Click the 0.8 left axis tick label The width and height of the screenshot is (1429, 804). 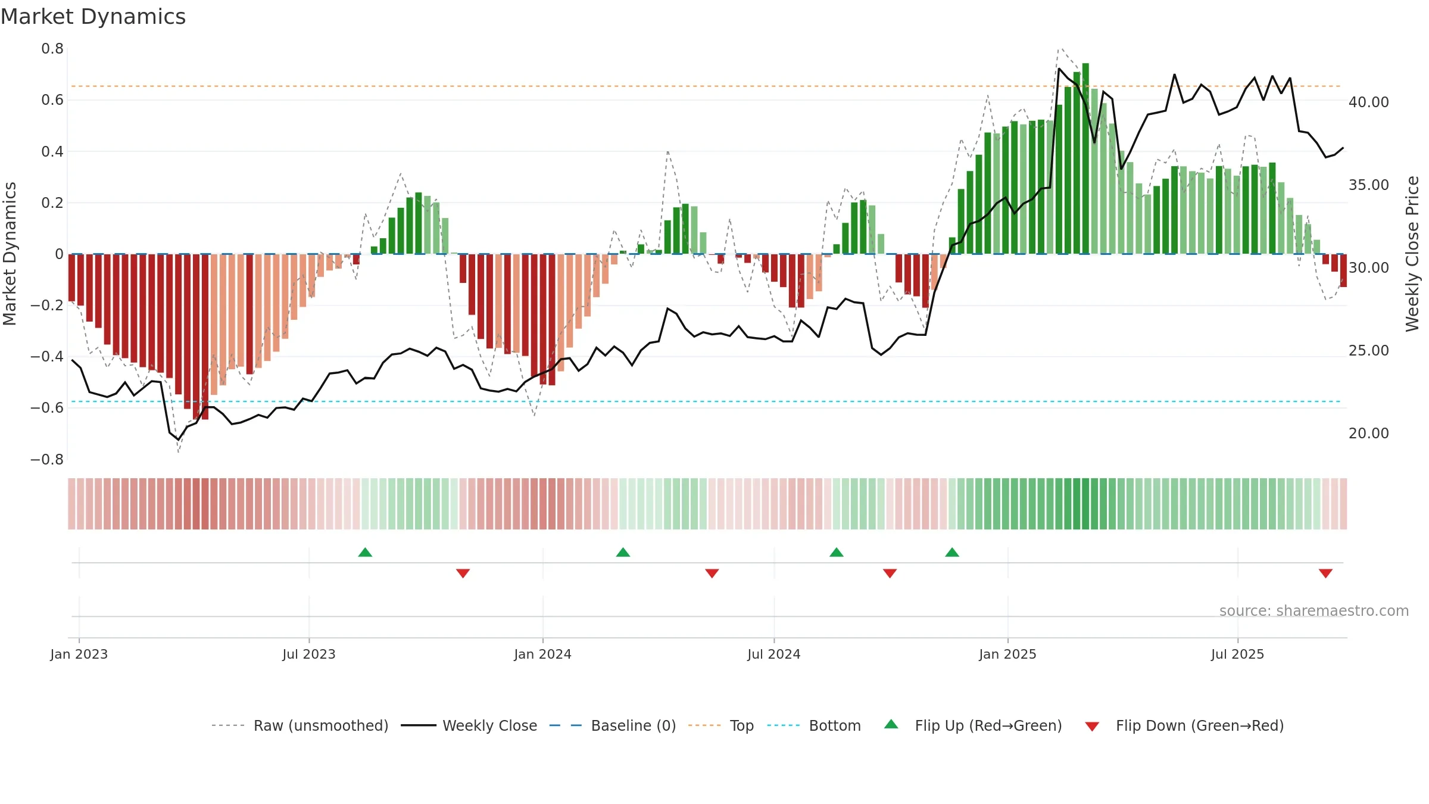click(x=52, y=49)
